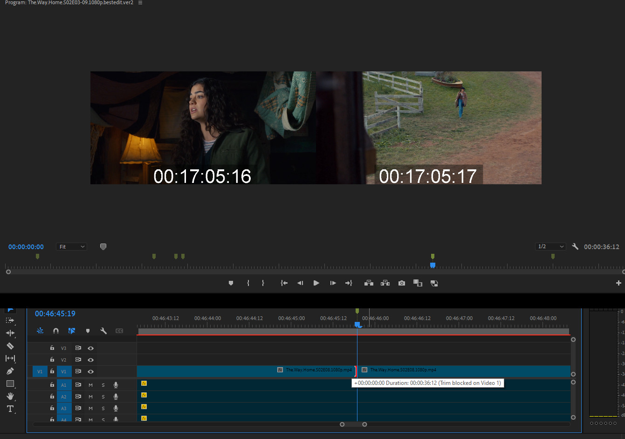This screenshot has height=439, width=625.
Task: Toggle lock on track V2
Action: click(52, 360)
